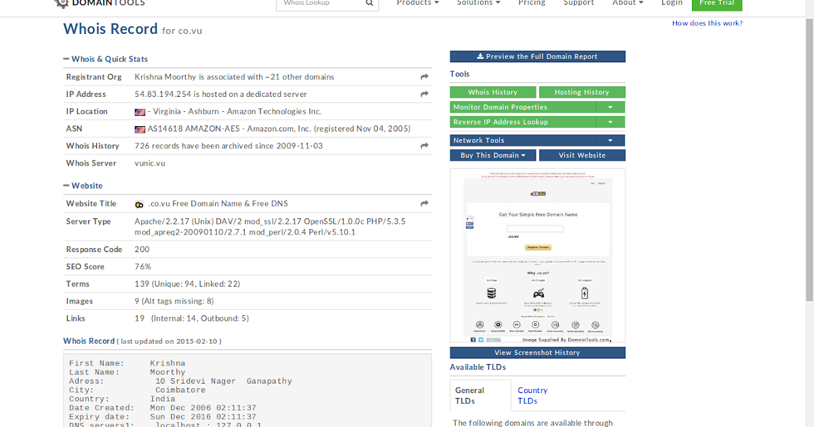Image resolution: width=814 pixels, height=427 pixels.
Task: Click the Whois Record section link
Action: coord(89,341)
